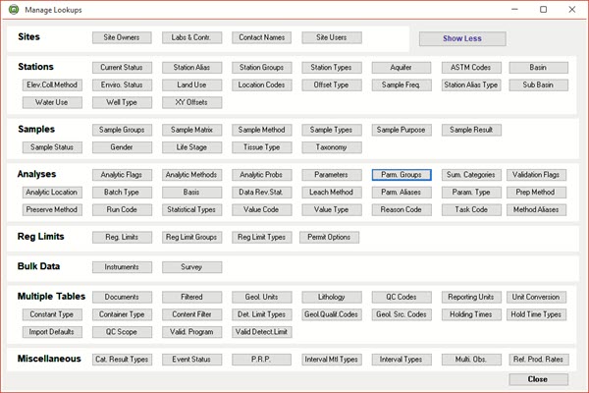Open Analytic Methods lookup
Image resolution: width=589 pixels, height=393 pixels.
192,175
